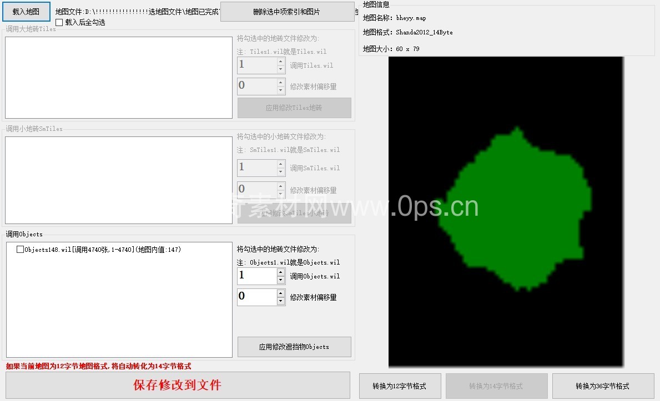
Task: Click 应用修改遮挡物Objects button
Action: (294, 347)
